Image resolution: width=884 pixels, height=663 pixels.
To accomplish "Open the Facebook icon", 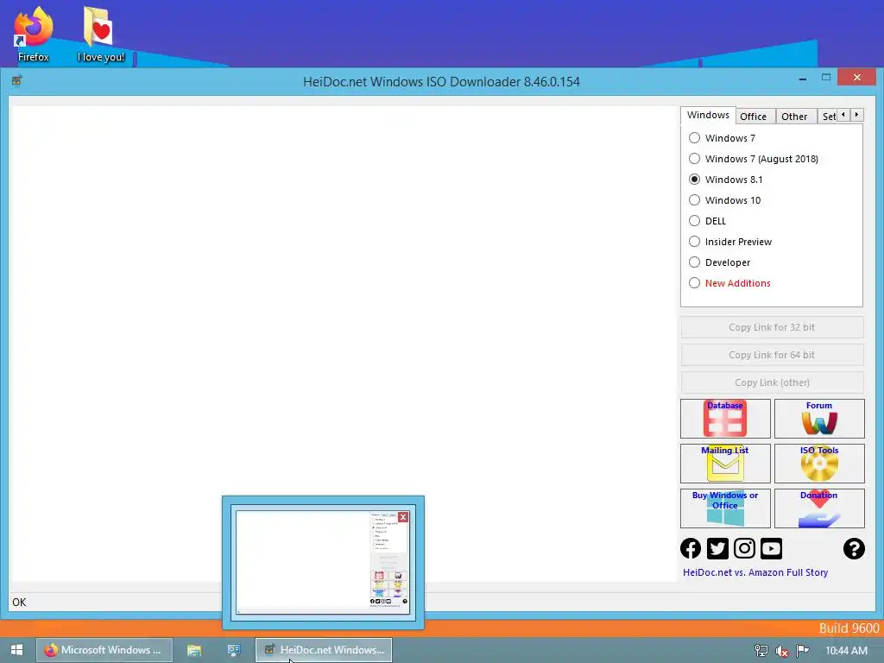I will (x=691, y=548).
